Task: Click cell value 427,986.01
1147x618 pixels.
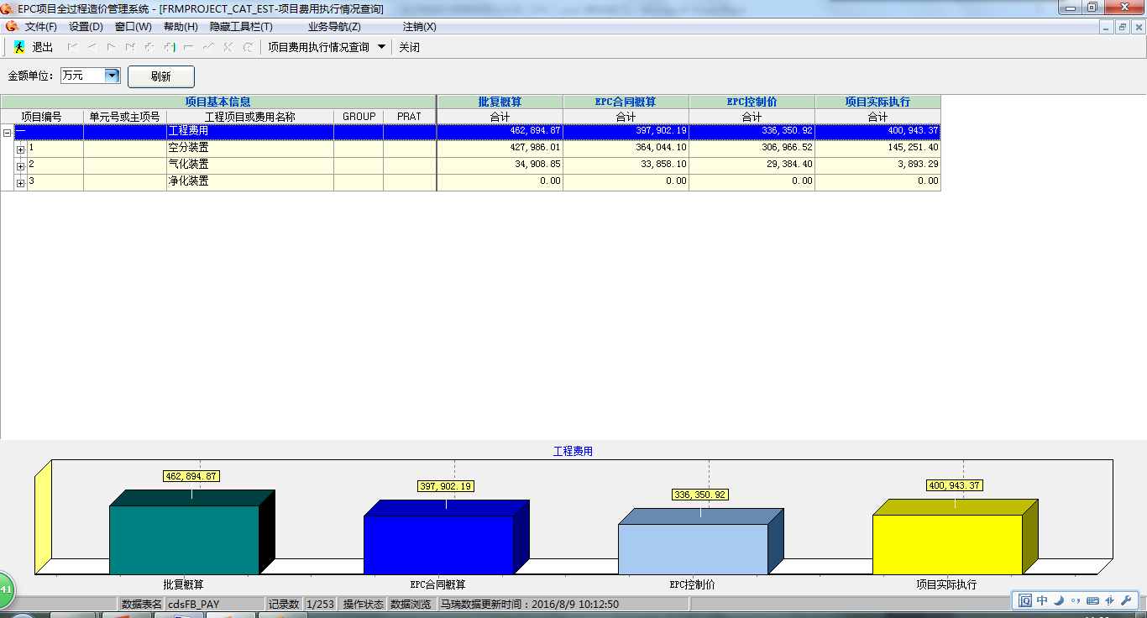Action: [x=535, y=148]
